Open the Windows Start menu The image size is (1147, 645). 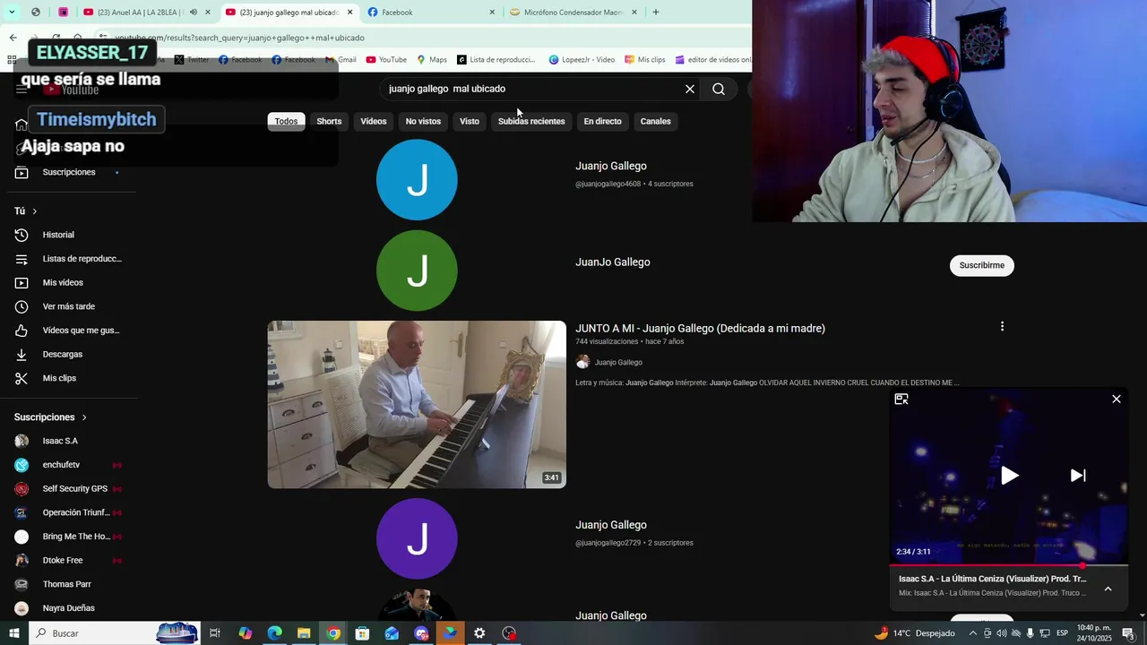coord(14,633)
